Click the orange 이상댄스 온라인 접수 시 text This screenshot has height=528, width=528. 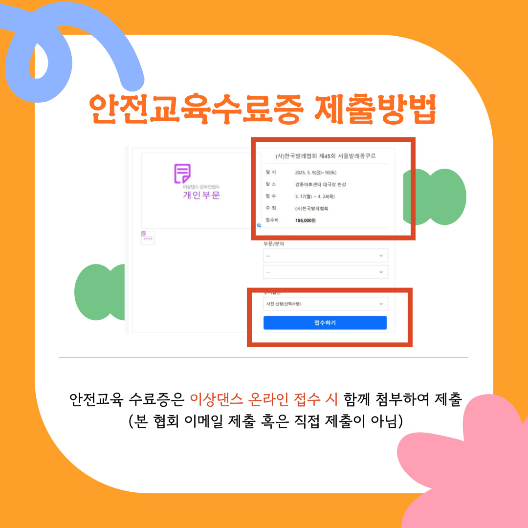(264, 399)
